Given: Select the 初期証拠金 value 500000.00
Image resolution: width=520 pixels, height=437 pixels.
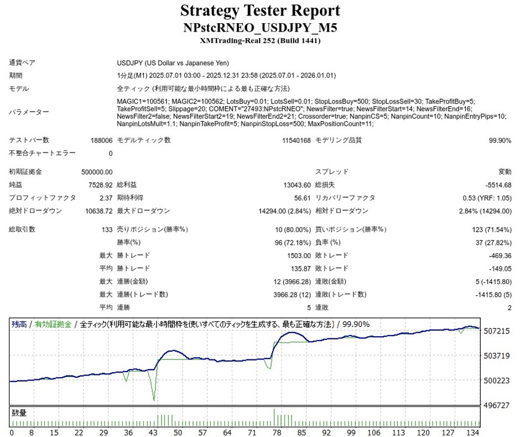Looking at the screenshot, I should point(97,172).
